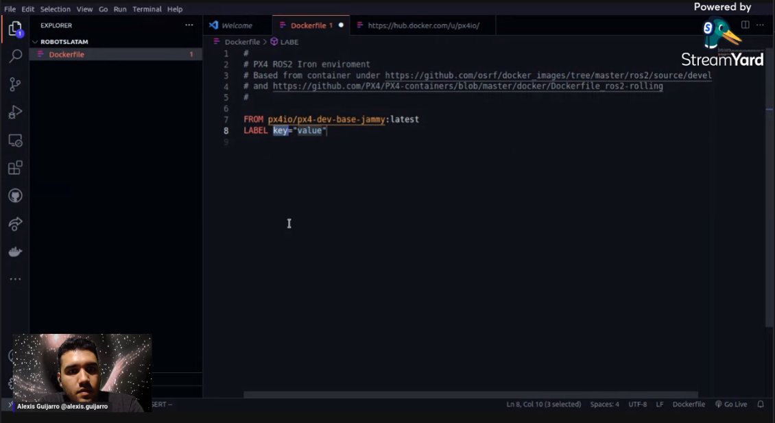This screenshot has width=775, height=423.
Task: Open the Extensions view icon
Action: pos(15,168)
